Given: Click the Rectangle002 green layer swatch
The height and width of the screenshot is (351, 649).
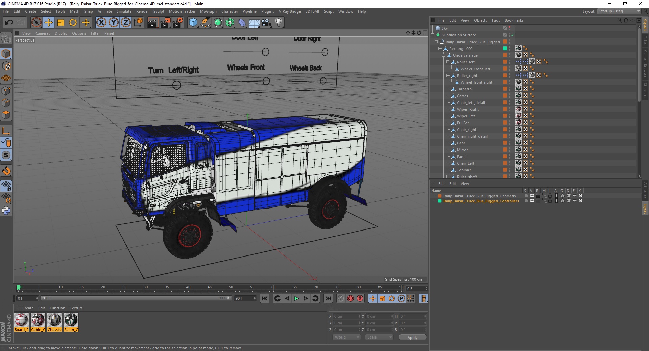Looking at the screenshot, I should coord(505,49).
